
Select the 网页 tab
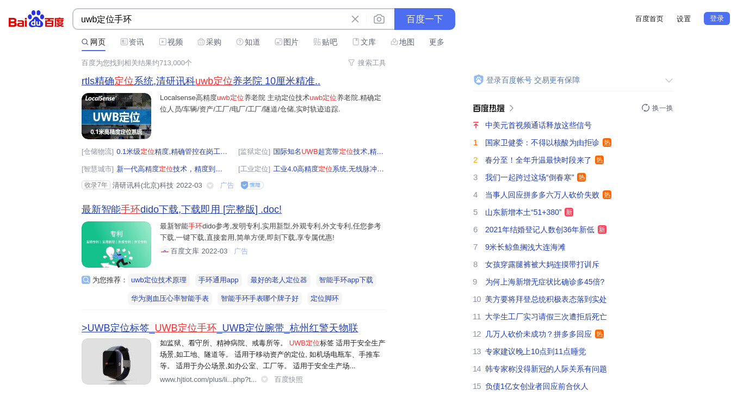(94, 42)
